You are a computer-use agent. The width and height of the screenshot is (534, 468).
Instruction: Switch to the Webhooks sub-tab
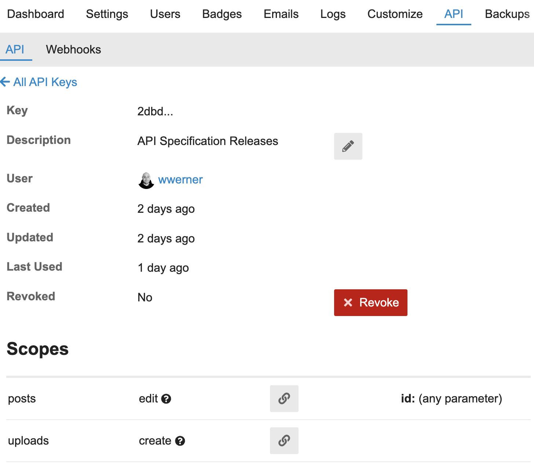(73, 49)
